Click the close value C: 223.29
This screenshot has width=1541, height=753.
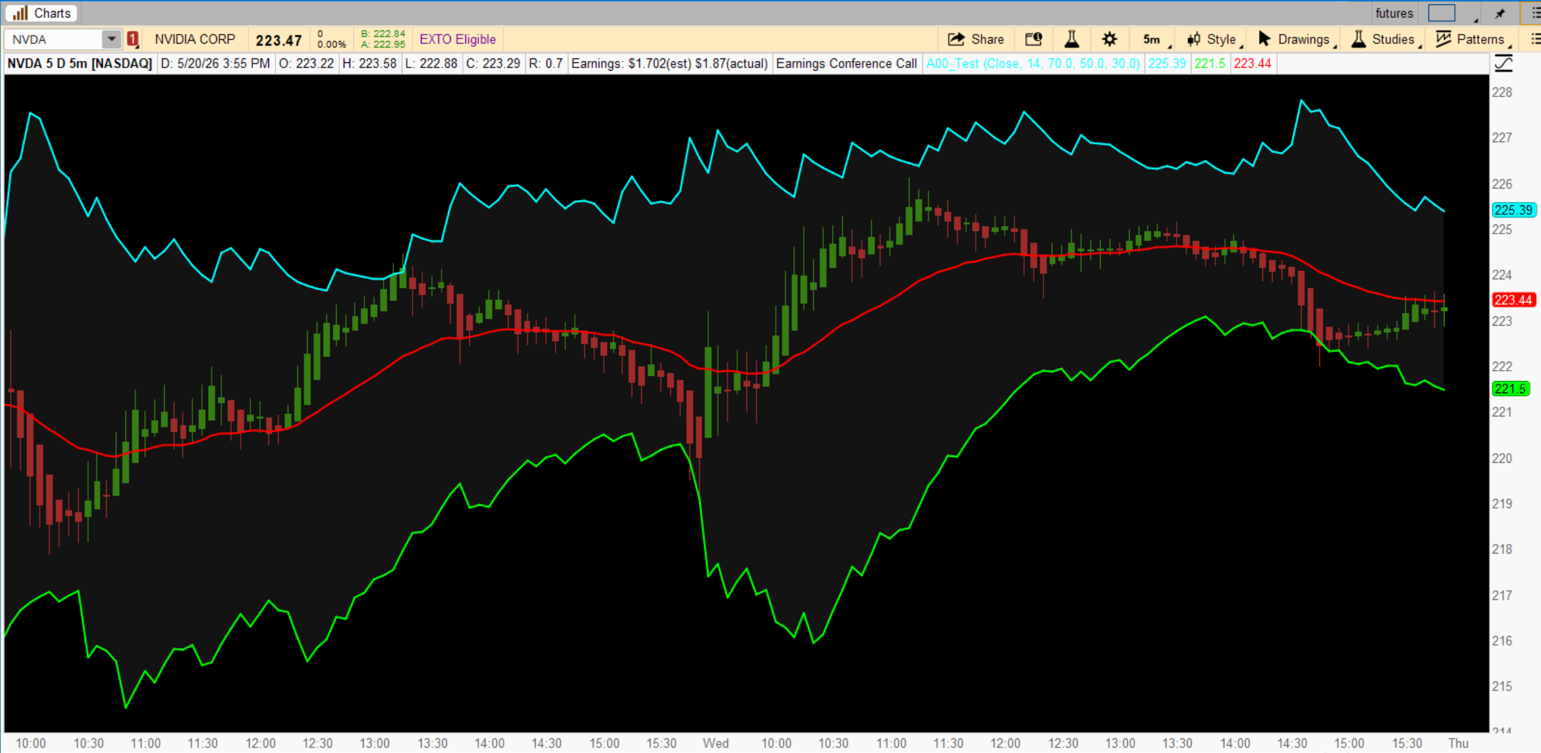point(493,63)
